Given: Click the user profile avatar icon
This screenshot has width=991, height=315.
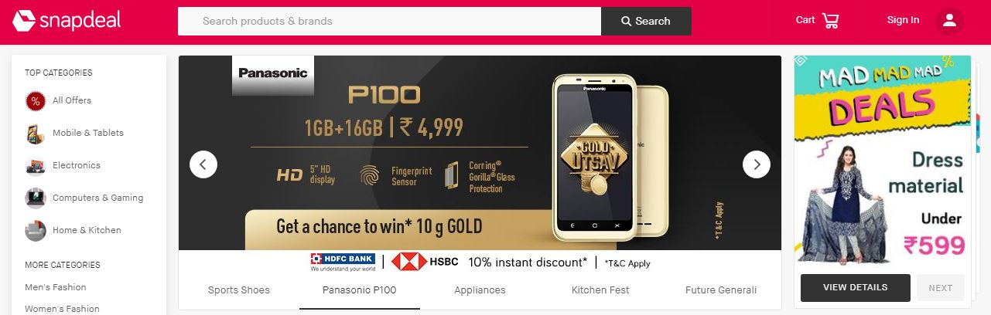Looking at the screenshot, I should tap(949, 21).
